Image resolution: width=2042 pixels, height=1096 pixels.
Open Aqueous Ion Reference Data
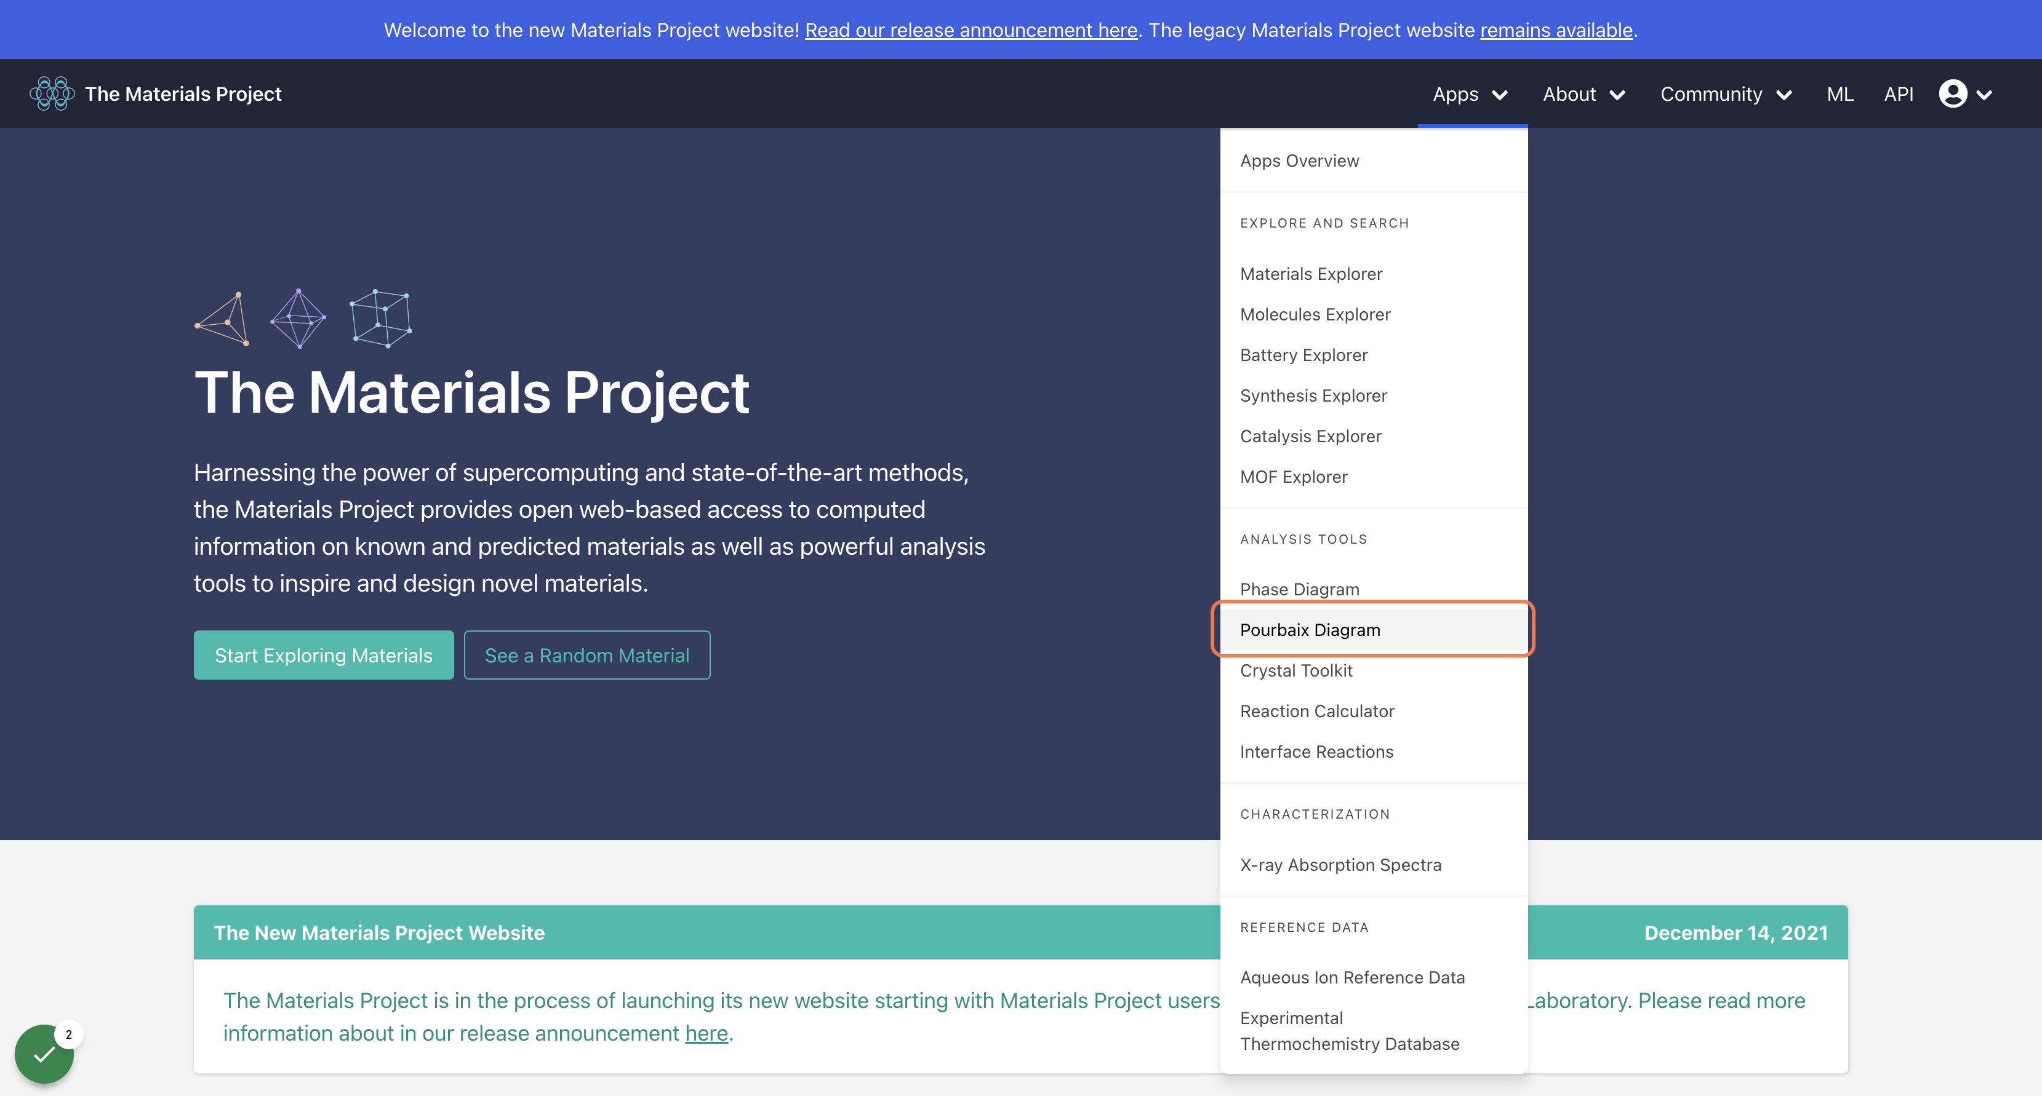coord(1374,977)
